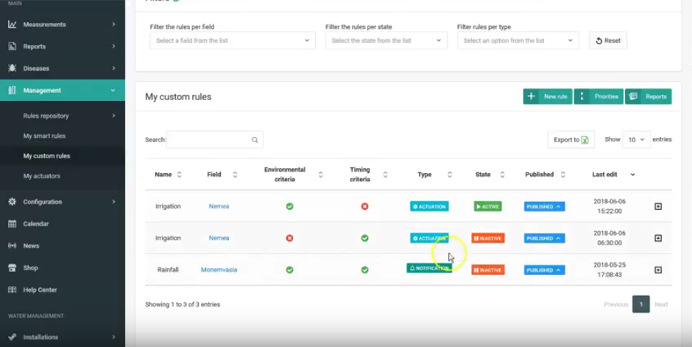The image size is (692, 347).
Task: Toggle INACTIVE state of the Rainfall rule
Action: pyautogui.click(x=487, y=270)
